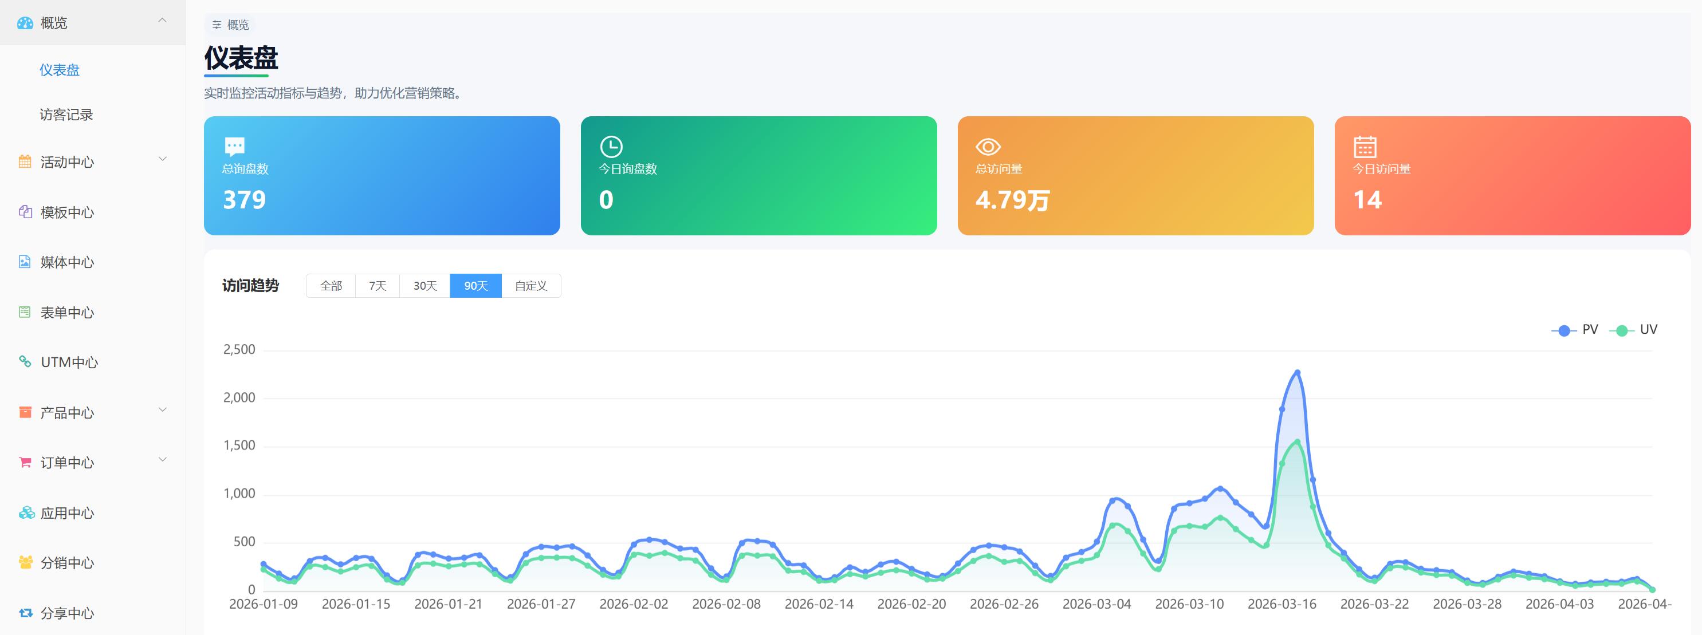
Task: Click the 媒体中心 image icon
Action: click(x=25, y=262)
